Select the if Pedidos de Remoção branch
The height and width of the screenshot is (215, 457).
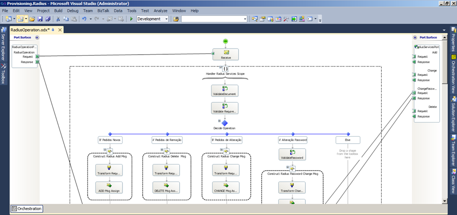pyautogui.click(x=167, y=140)
